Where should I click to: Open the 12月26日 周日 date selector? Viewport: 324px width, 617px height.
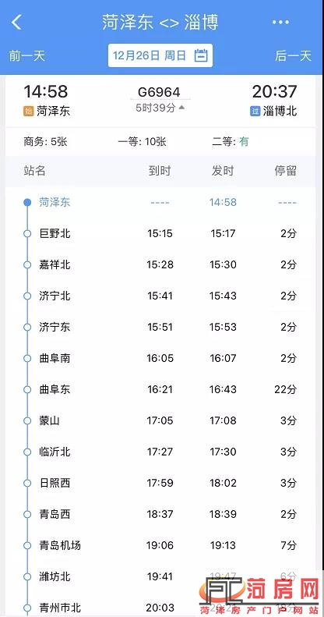[x=160, y=55]
